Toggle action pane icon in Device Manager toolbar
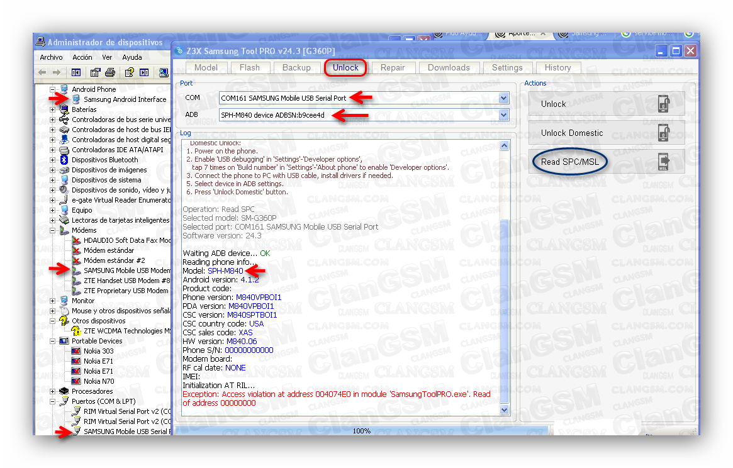733x468 pixels. click(144, 72)
